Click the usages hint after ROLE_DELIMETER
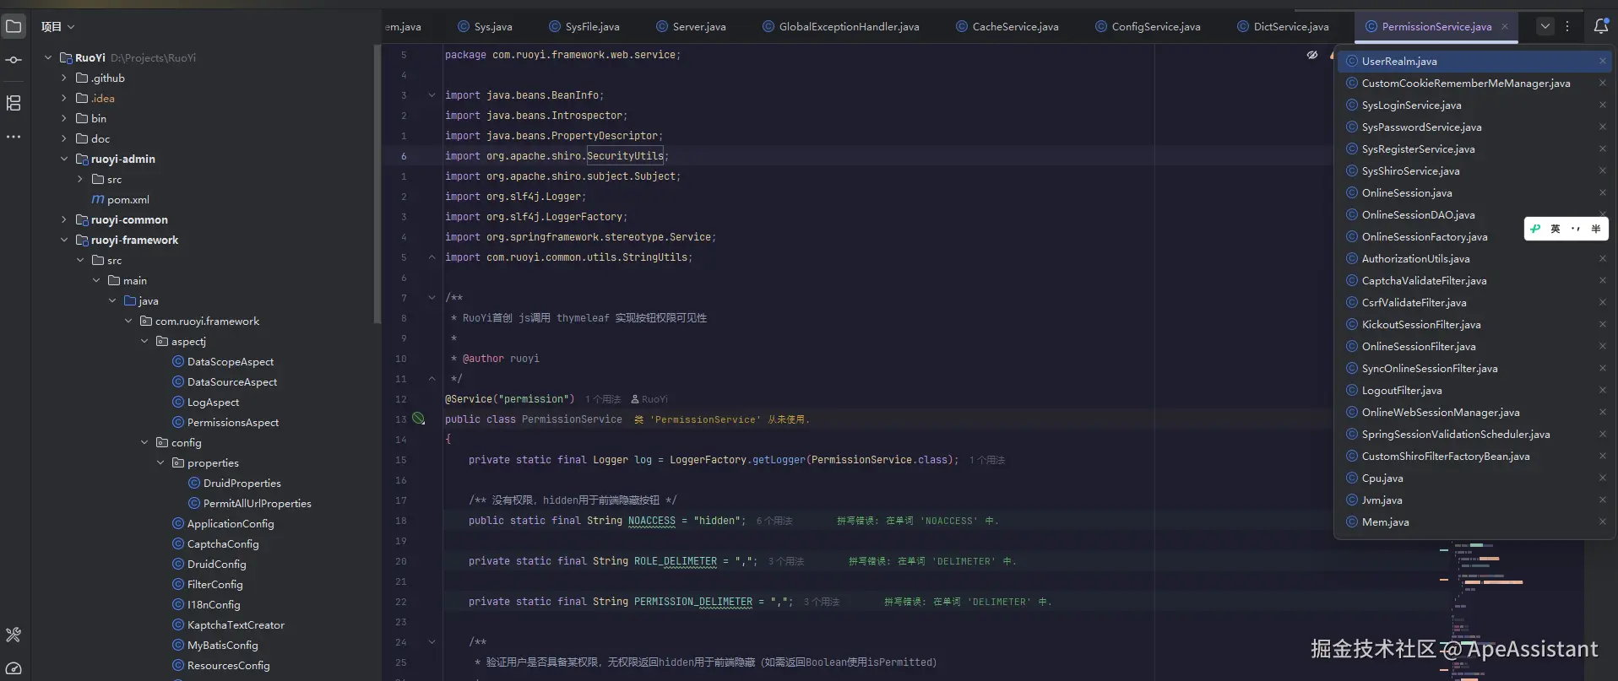Viewport: 1618px width, 681px height. click(786, 561)
